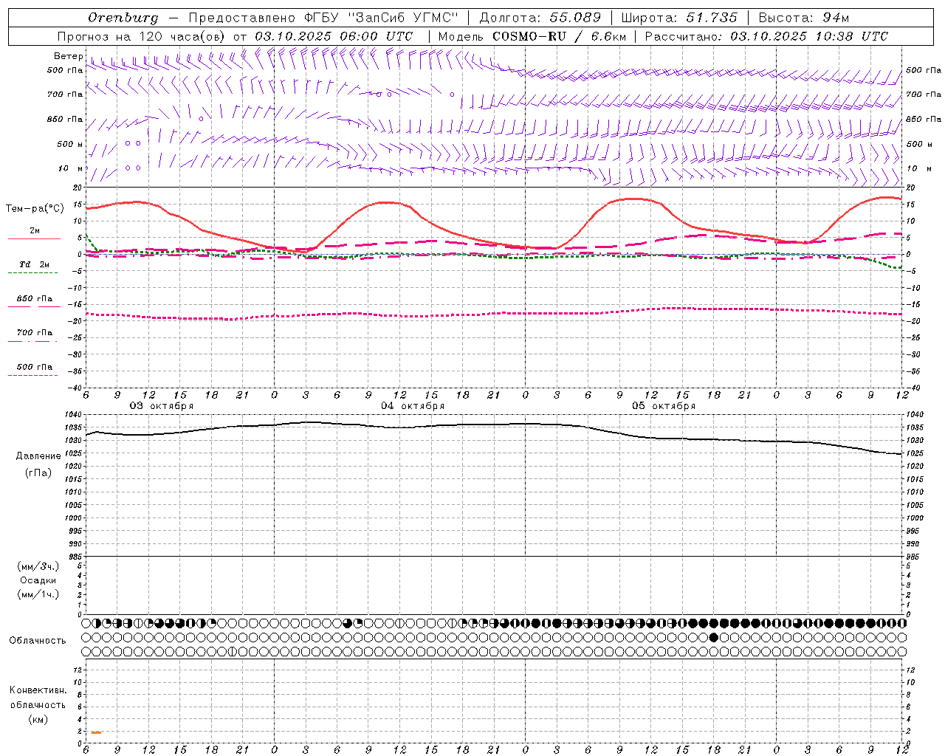
Task: Click the "Долгота: 55.089" header field
Action: click(540, 18)
